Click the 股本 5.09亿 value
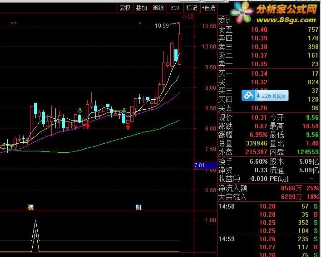Screen dimensions: 321x257 click(309, 162)
